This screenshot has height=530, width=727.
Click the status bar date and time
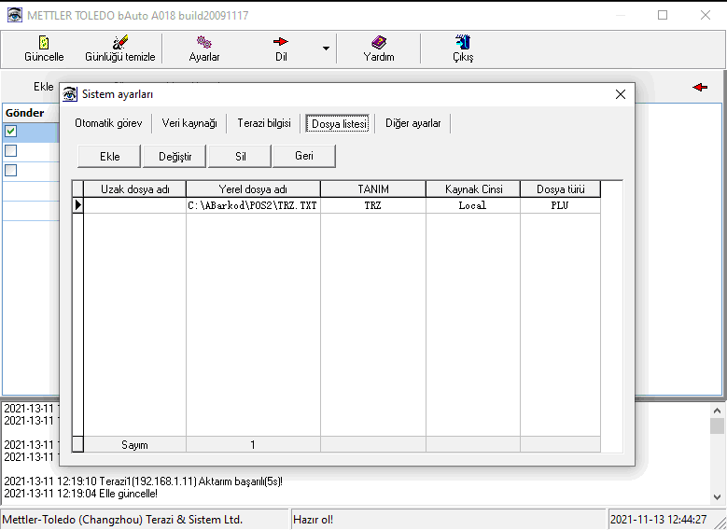tap(658, 520)
